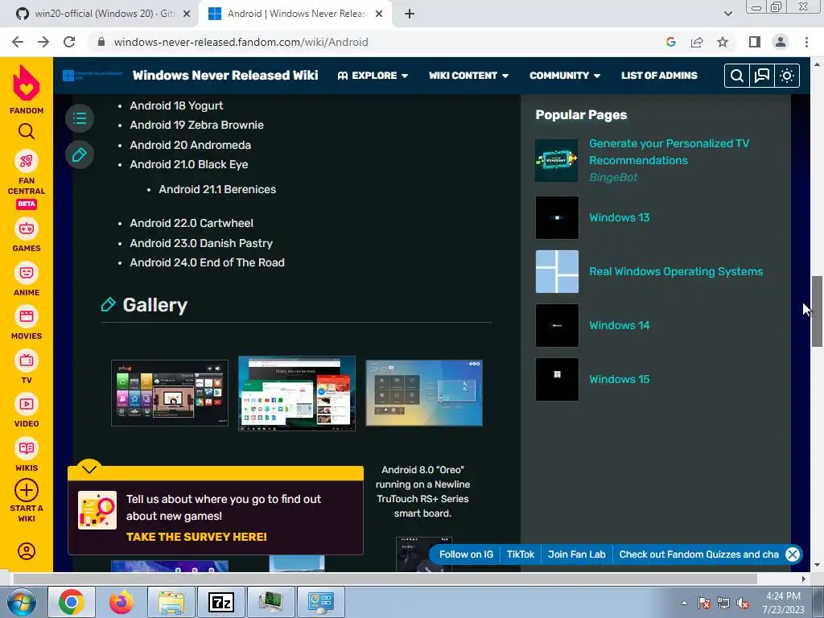Click Follow on IG button
824x618 pixels.
click(x=466, y=554)
